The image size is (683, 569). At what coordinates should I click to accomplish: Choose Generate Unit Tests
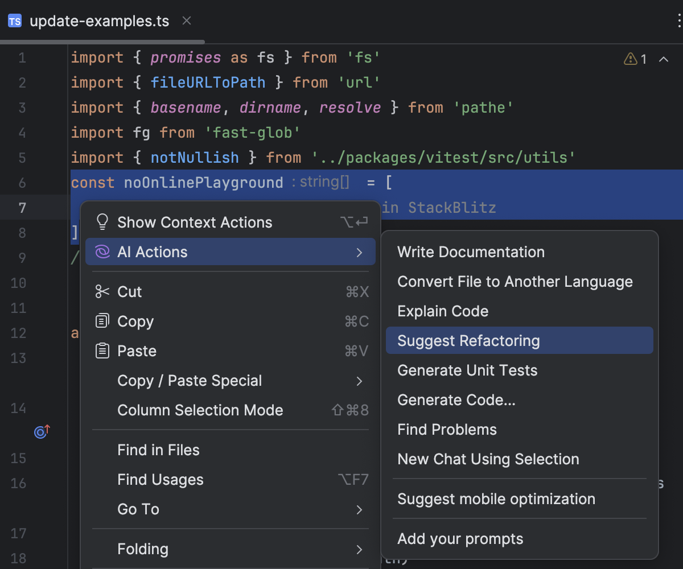tap(467, 370)
